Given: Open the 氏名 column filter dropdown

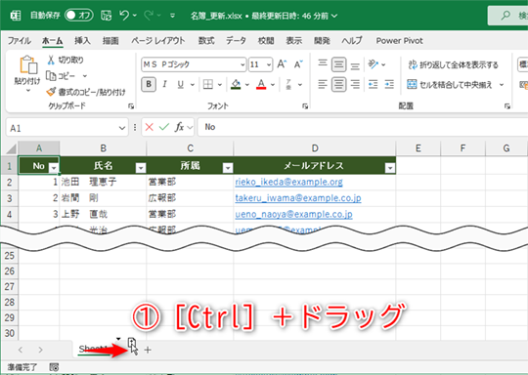Looking at the screenshot, I should tap(141, 168).
